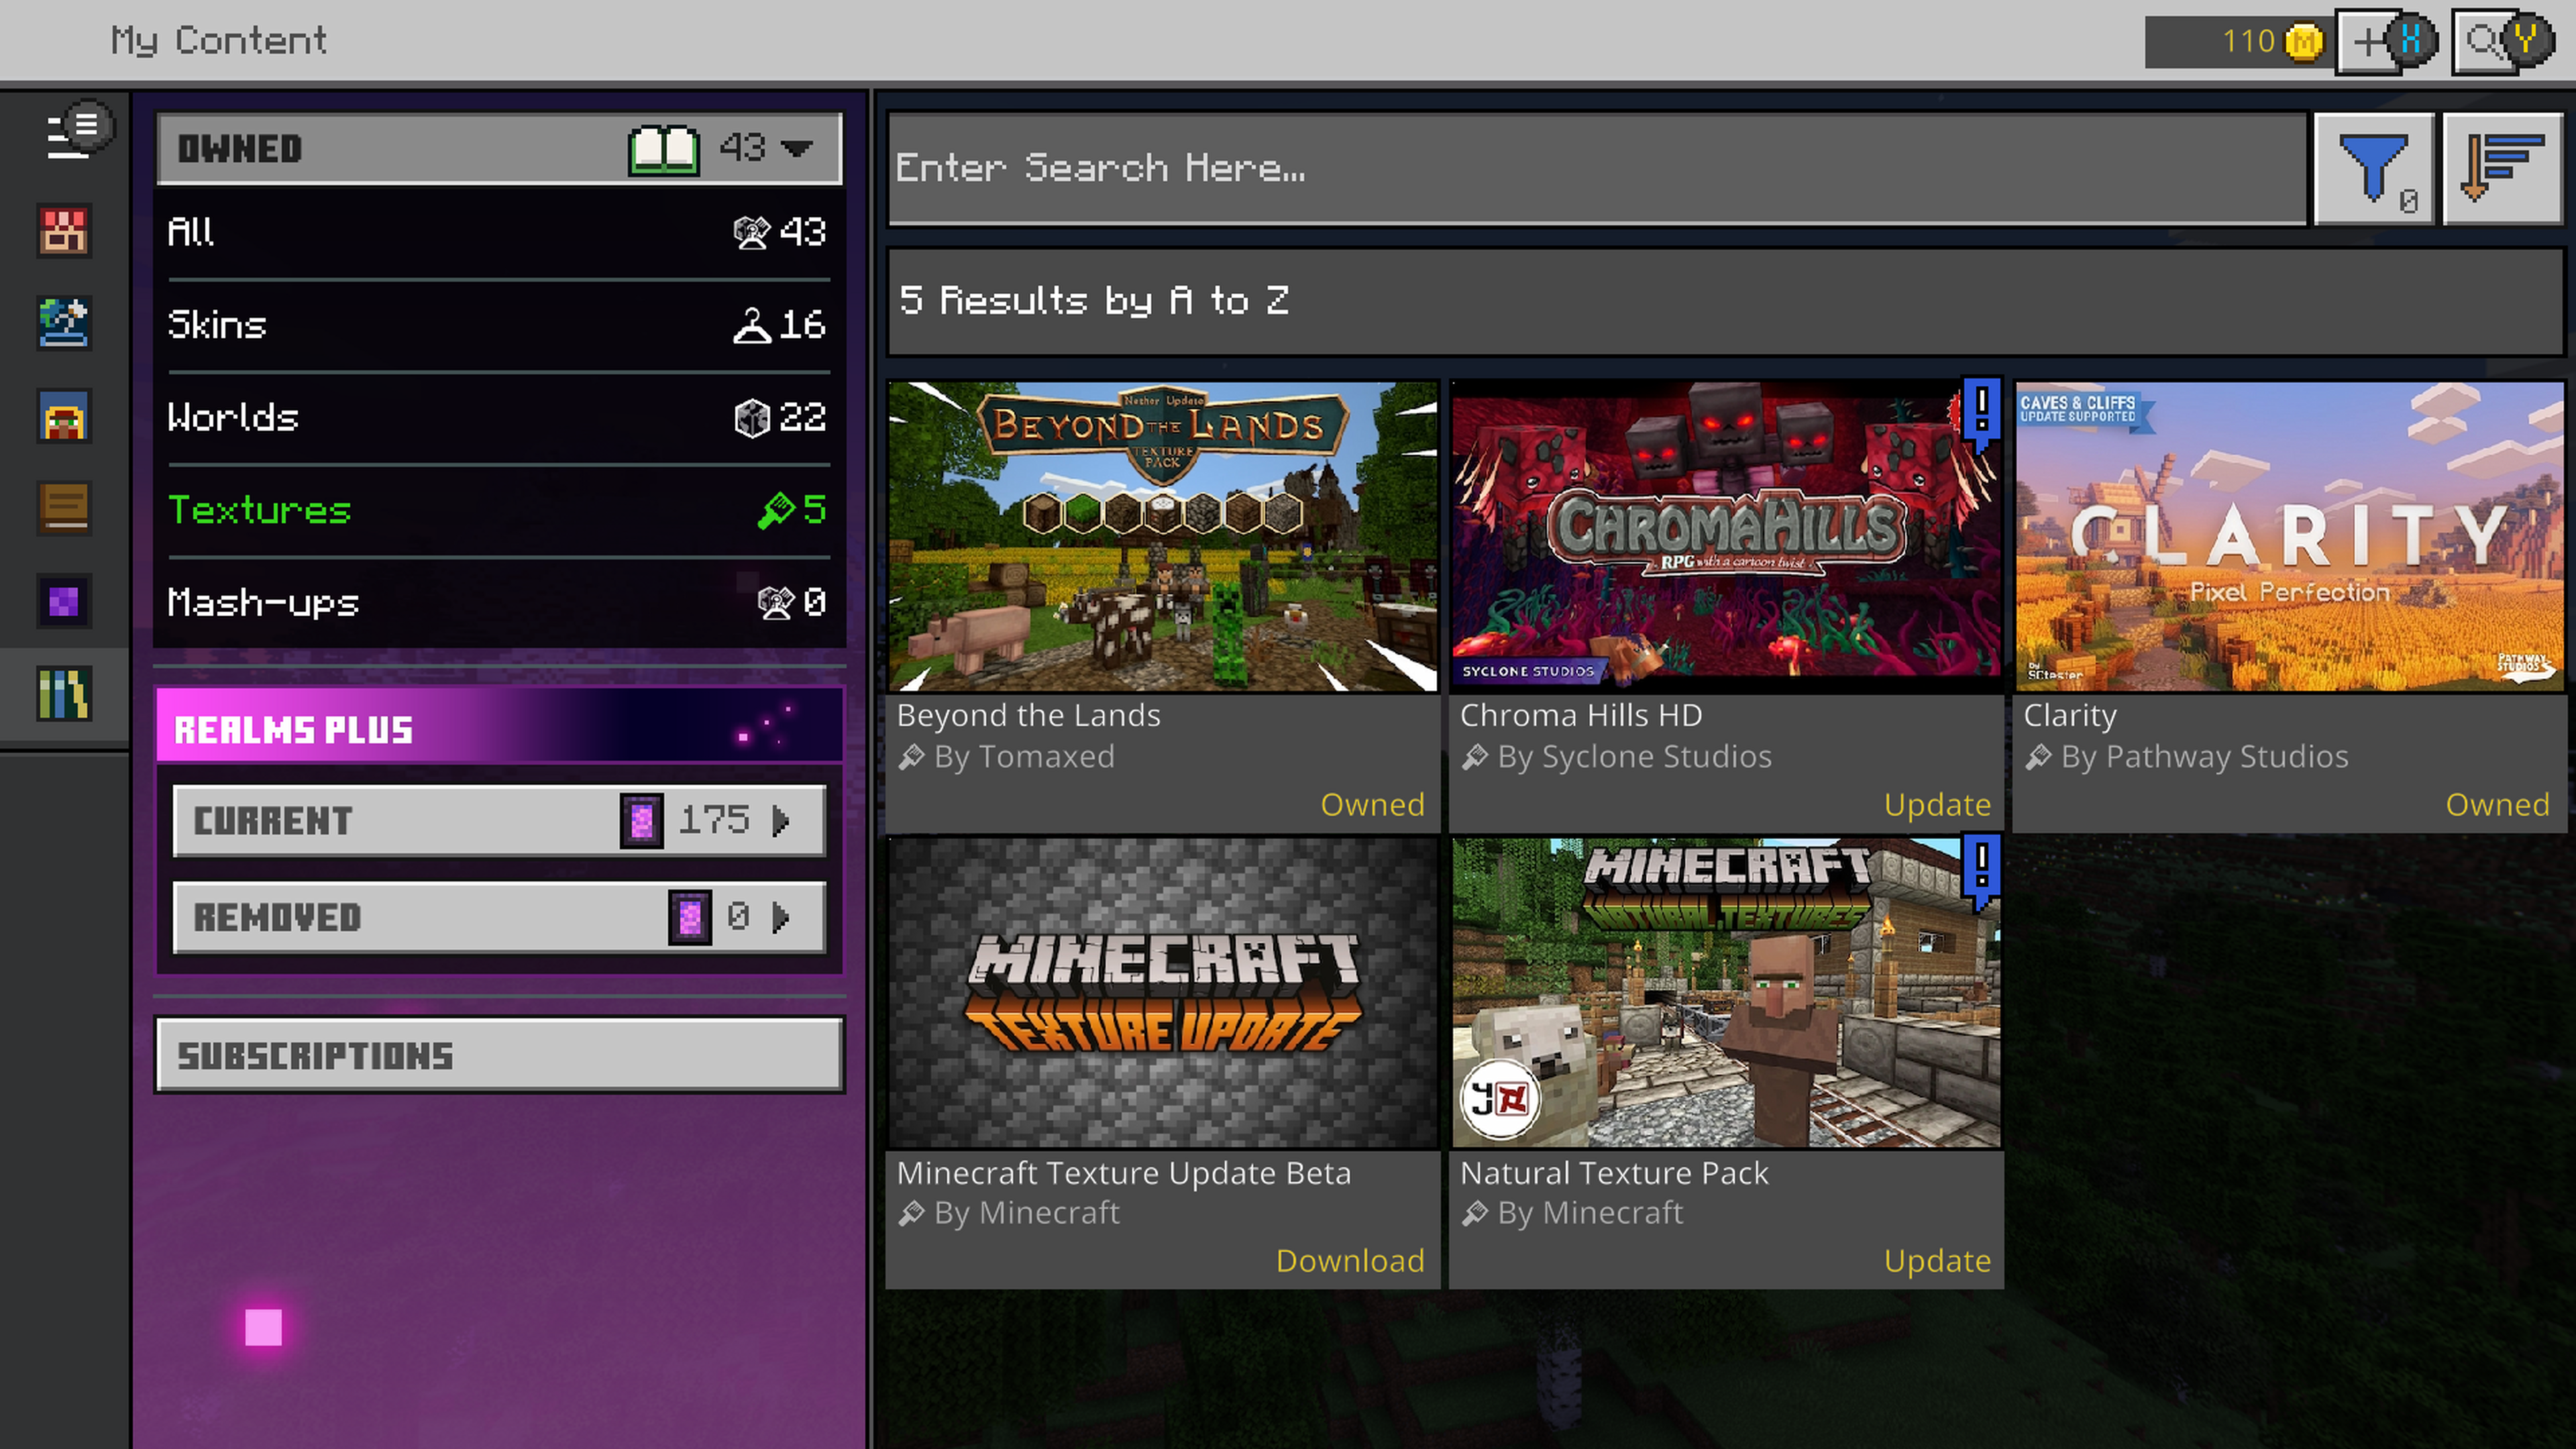The width and height of the screenshot is (2576, 1449).
Task: Open the red creeper marketplace sidebar icon
Action: (64, 231)
